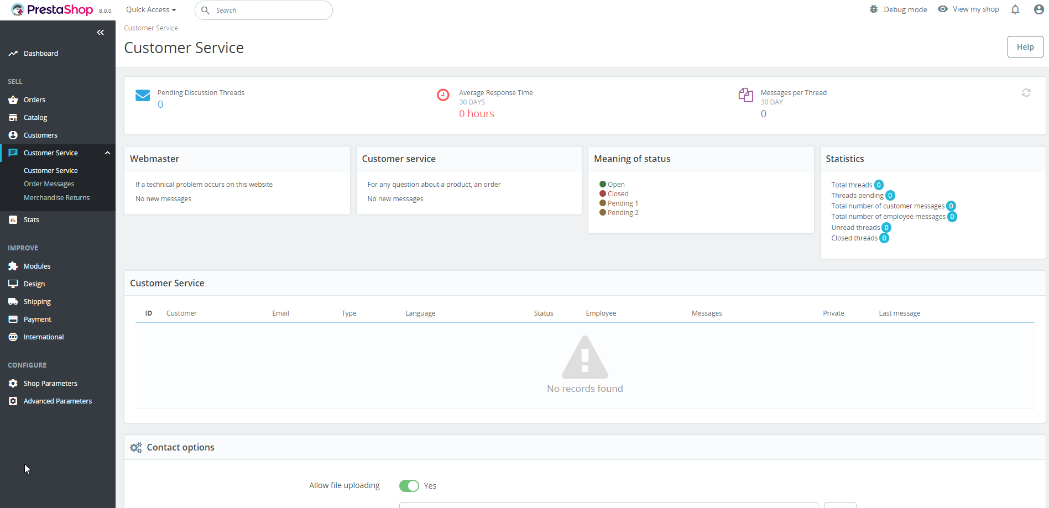
Task: Collapse the sidebar with the double-chevron icon
Action: coord(100,33)
